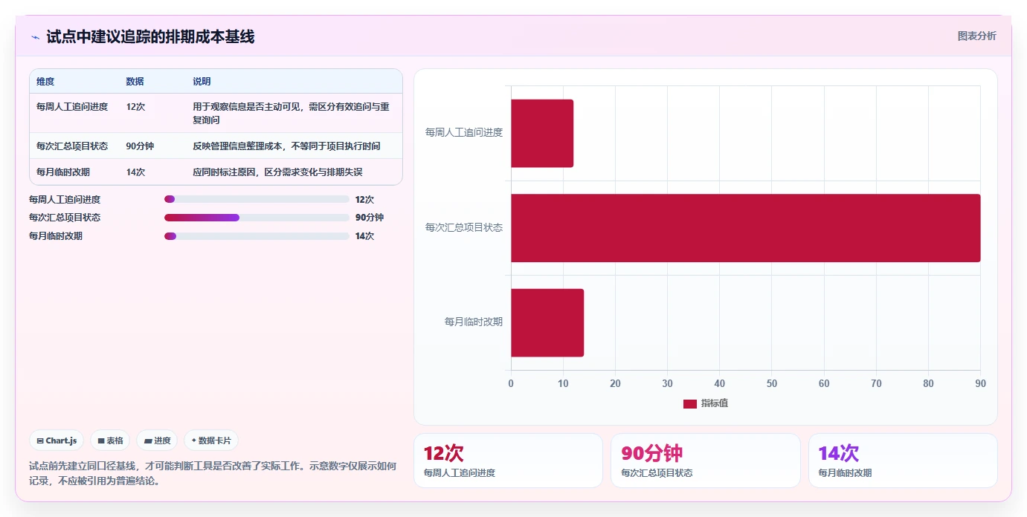Click x-axis tick value 90
1027x517 pixels.
click(x=981, y=383)
